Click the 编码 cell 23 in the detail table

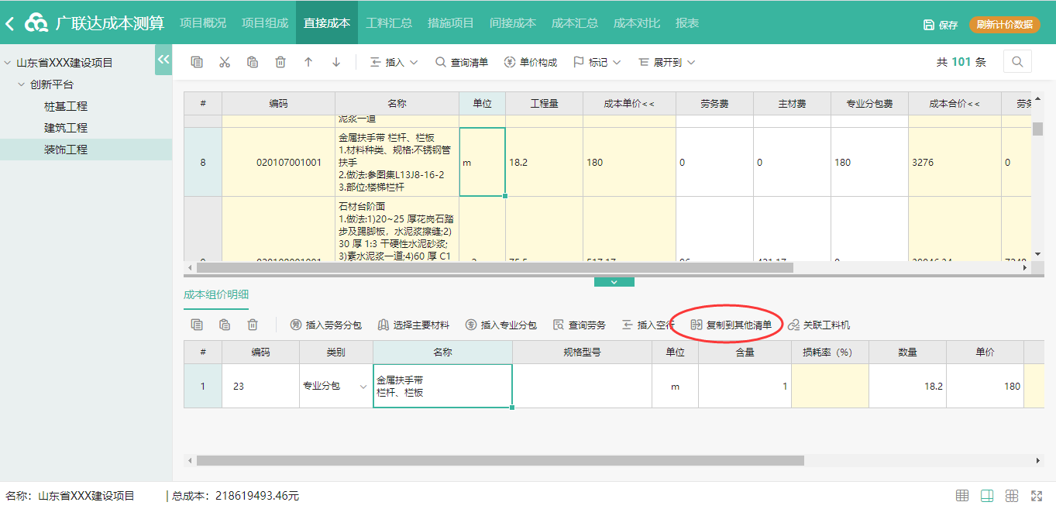click(x=260, y=386)
